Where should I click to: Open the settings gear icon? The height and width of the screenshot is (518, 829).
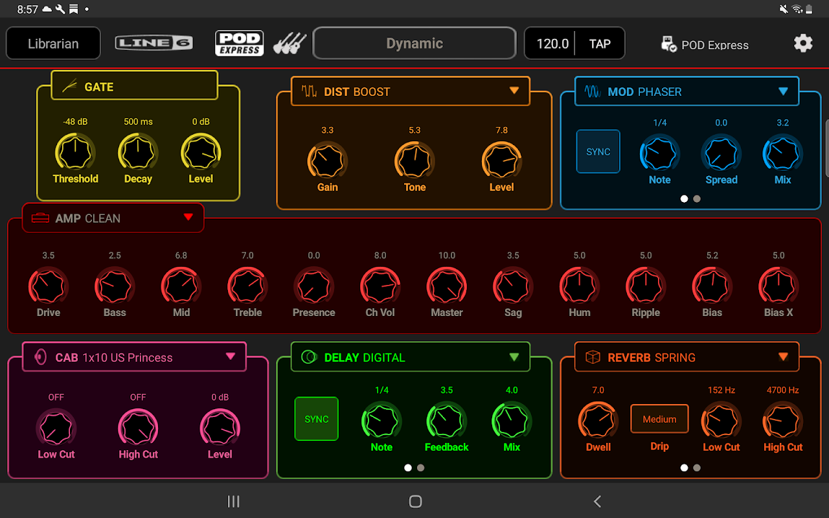pyautogui.click(x=803, y=43)
